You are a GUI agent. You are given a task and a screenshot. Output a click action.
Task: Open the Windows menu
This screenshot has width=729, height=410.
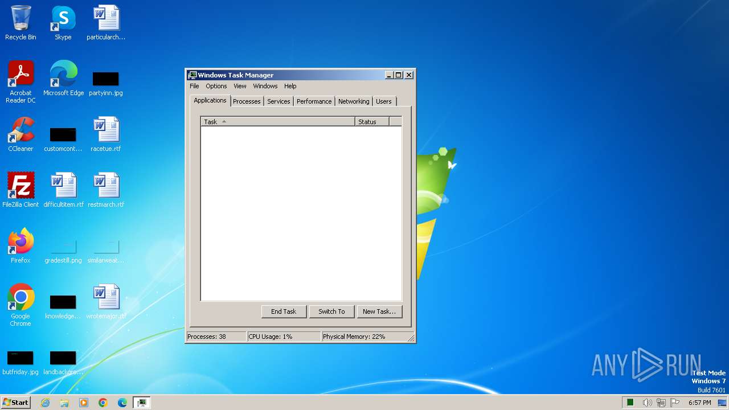[x=265, y=86]
